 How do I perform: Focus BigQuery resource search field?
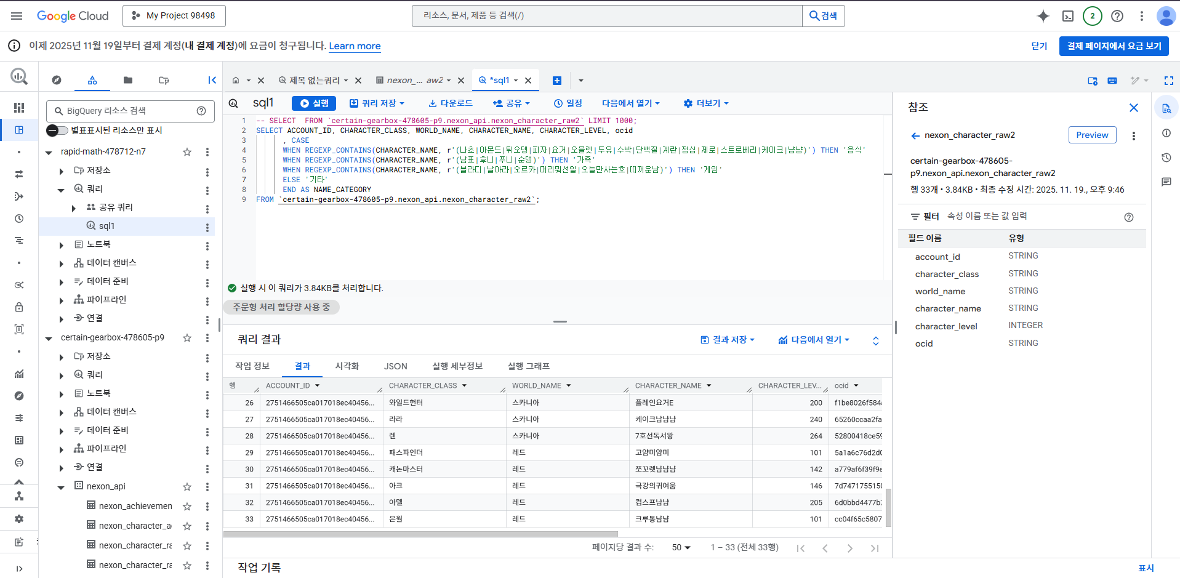(130, 111)
